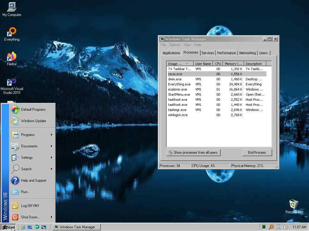Screen dimensions: 309x231
Task: Select the Processes tab
Action: coord(191,52)
